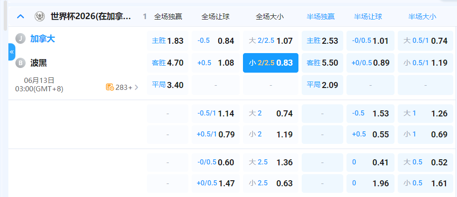Screen dimensions: 457x197
Task: Pick full-time 主胜 odds 1.83
Action: (167, 41)
